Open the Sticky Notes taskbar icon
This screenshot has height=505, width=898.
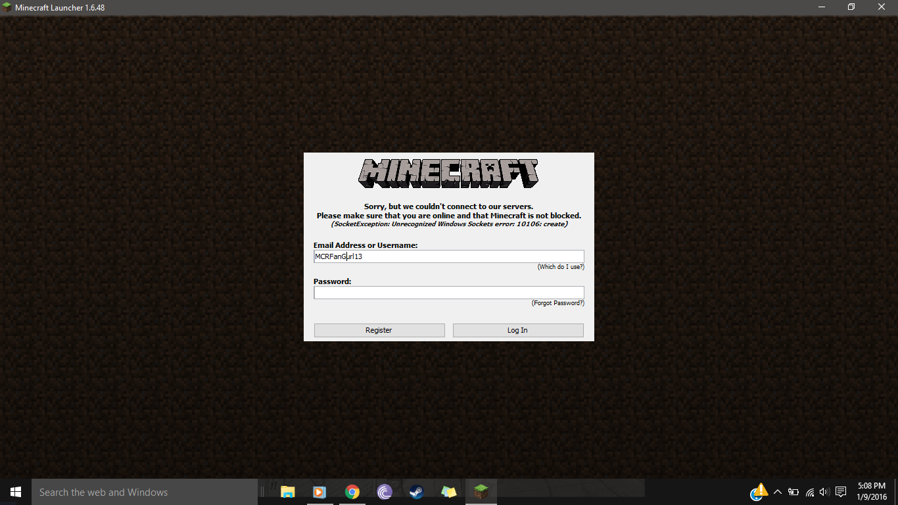click(x=449, y=492)
